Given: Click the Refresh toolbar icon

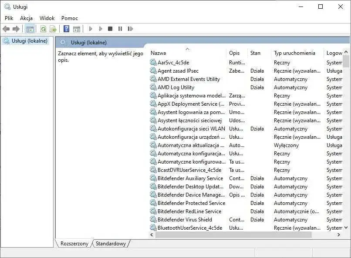Looking at the screenshot, I should 43,29.
